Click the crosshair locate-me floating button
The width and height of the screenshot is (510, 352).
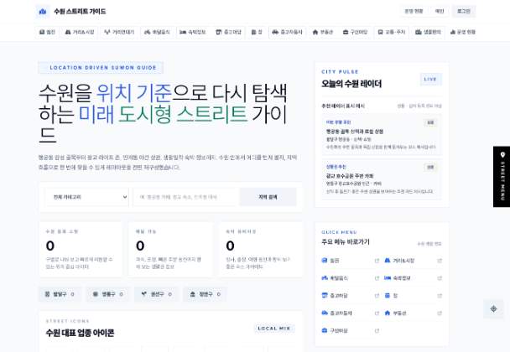pyautogui.click(x=493, y=308)
